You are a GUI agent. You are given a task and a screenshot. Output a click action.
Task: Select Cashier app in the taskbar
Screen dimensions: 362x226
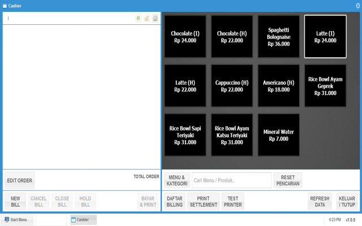(83, 220)
